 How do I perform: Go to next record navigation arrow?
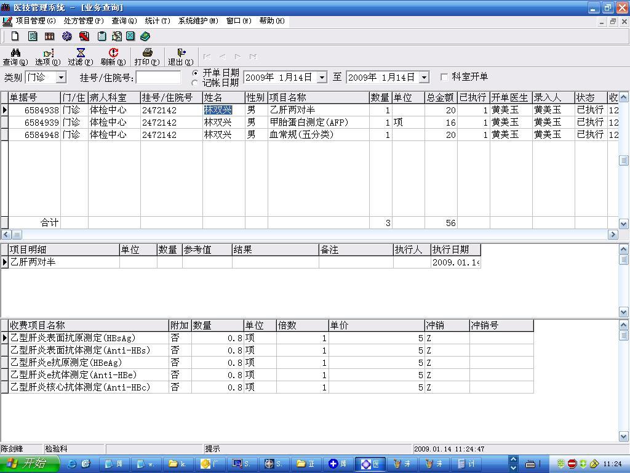(238, 57)
